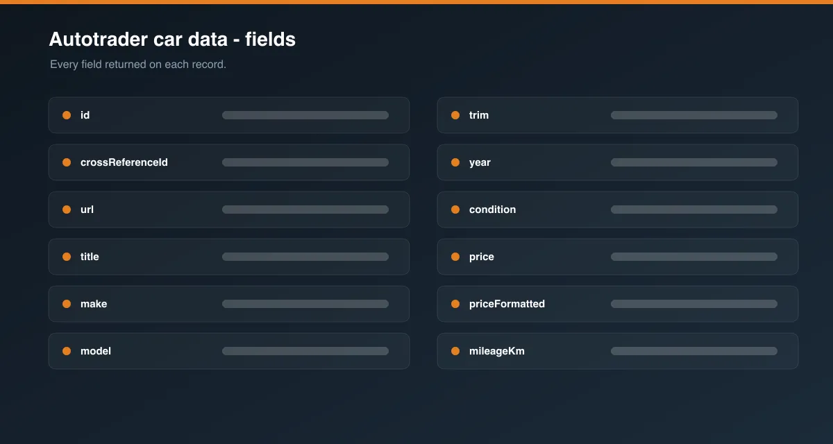This screenshot has height=444, width=833.
Task: Select the title field label
Action: point(90,257)
